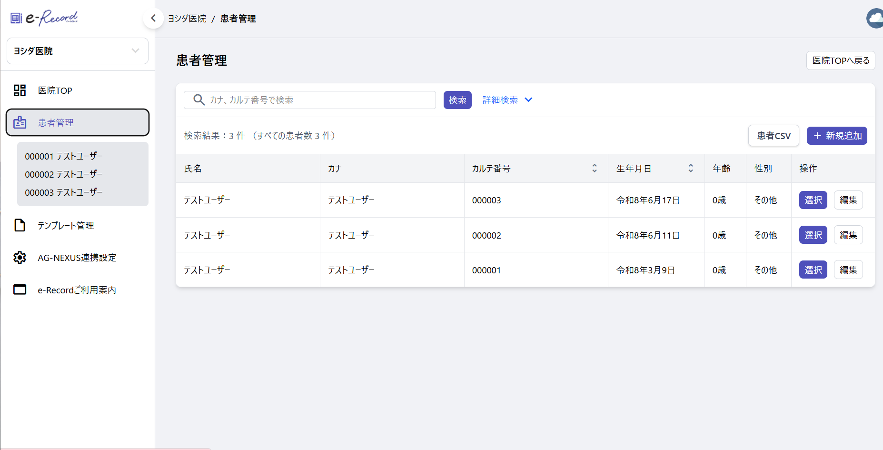The image size is (883, 450).
Task: Focus the カナ、カルテ番号で検索 field
Action: 310,100
